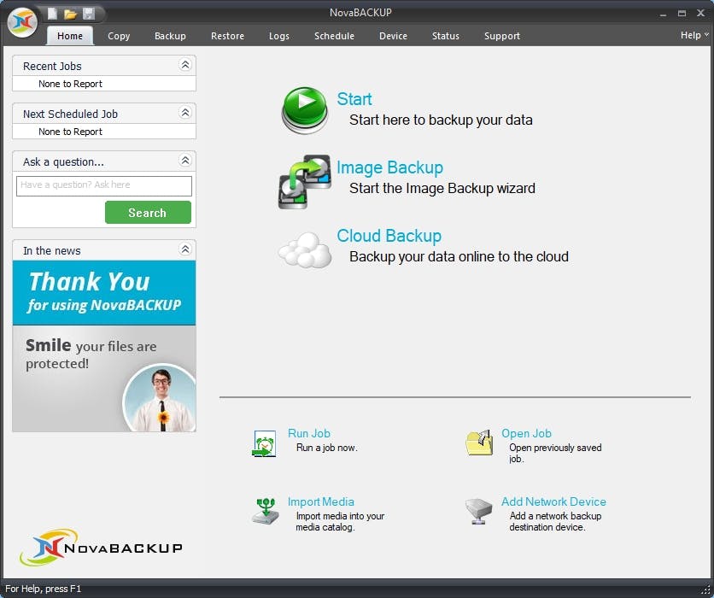Click the Add Network Device icon

coord(478,511)
